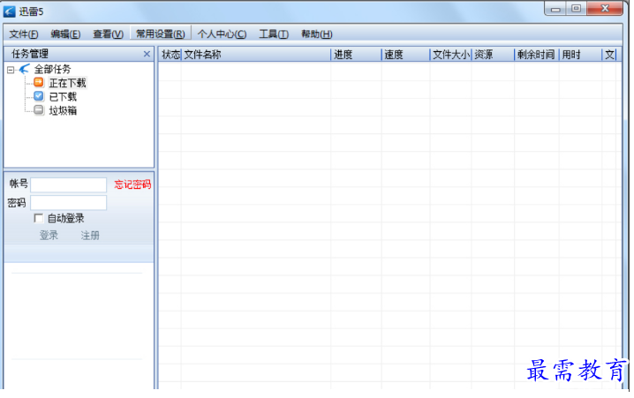Sort by the 状态 column header
This screenshot has height=398, width=634.
pyautogui.click(x=170, y=55)
